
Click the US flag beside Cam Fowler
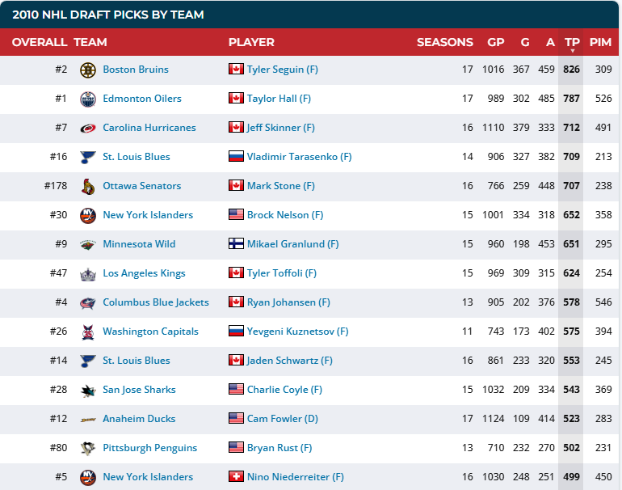236,418
